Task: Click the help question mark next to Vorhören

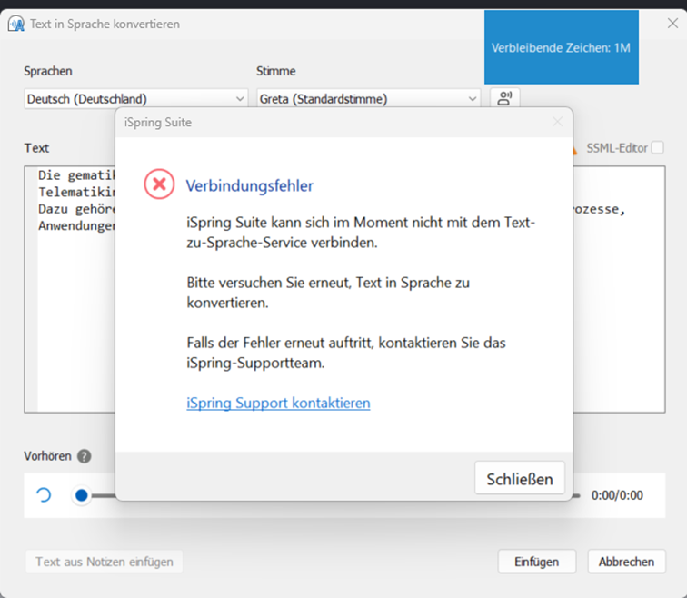Action: click(85, 456)
